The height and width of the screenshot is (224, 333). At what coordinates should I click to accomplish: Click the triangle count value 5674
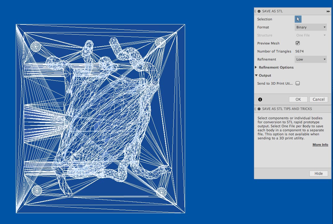pos(300,52)
